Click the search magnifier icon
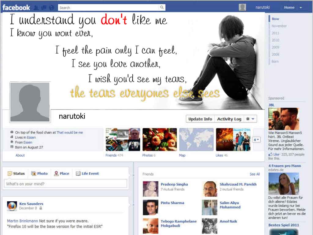313x235 pixels. click(162, 7)
